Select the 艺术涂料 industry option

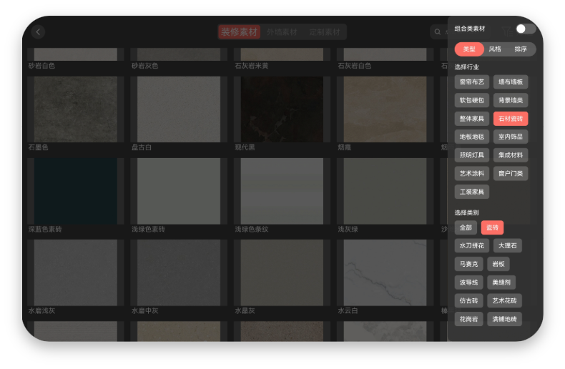click(x=471, y=173)
